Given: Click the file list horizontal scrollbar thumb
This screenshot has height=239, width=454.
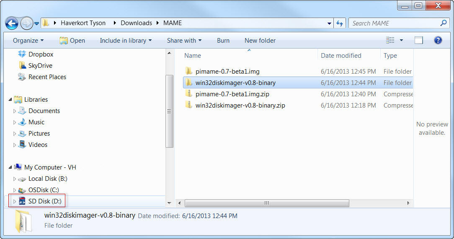Looking at the screenshot, I should click(x=267, y=203).
